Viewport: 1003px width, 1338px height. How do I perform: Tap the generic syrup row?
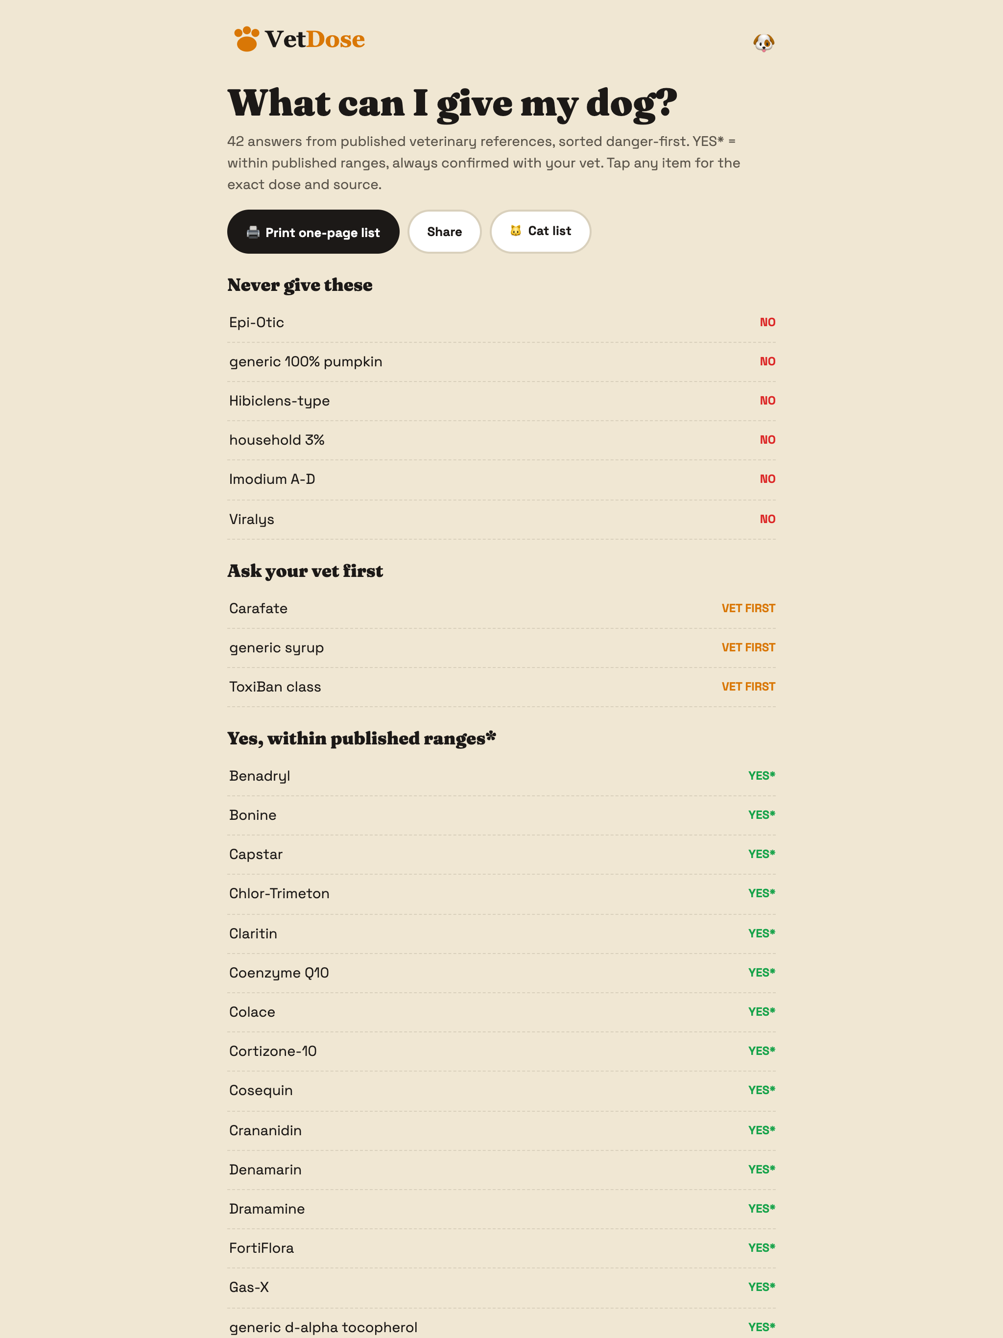click(x=501, y=648)
